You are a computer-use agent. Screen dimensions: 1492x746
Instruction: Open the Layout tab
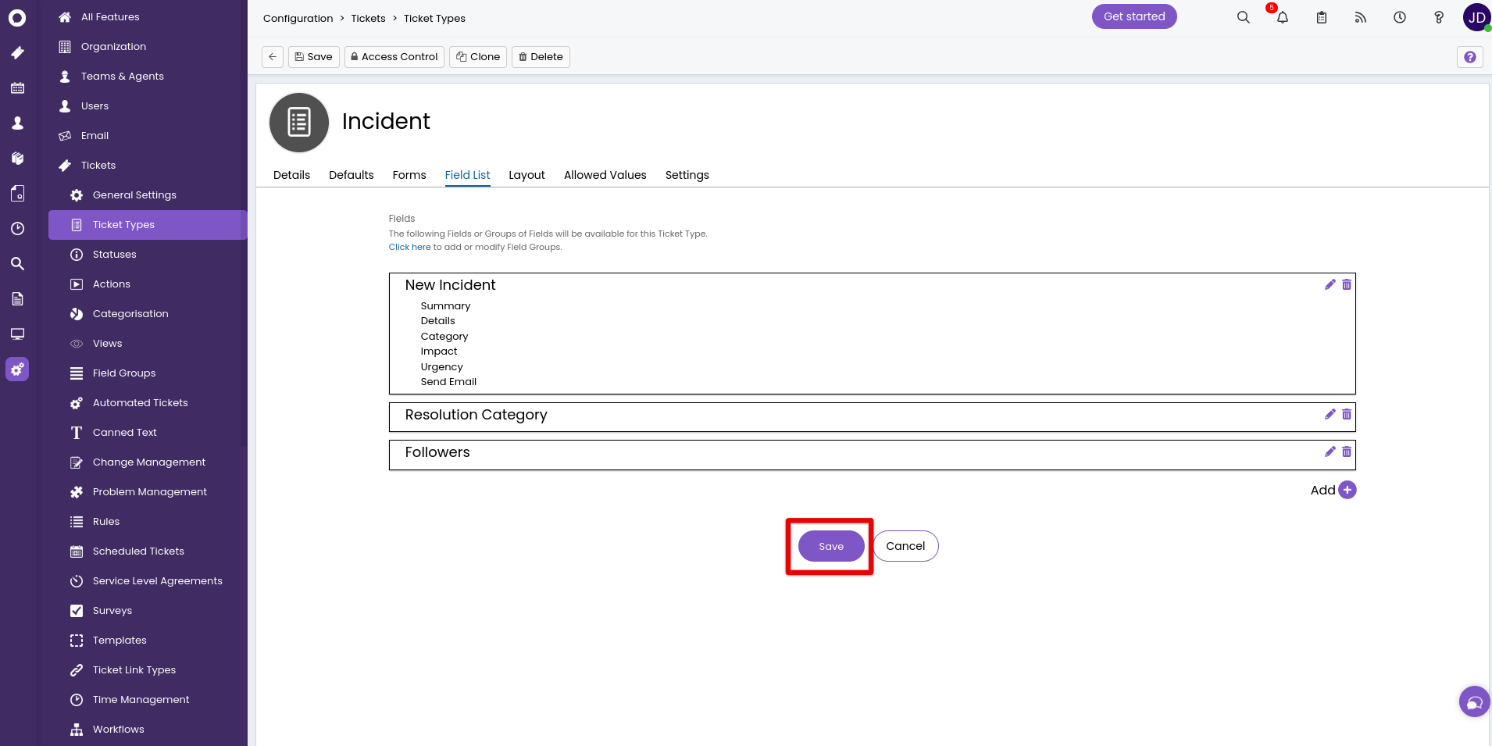pos(526,175)
